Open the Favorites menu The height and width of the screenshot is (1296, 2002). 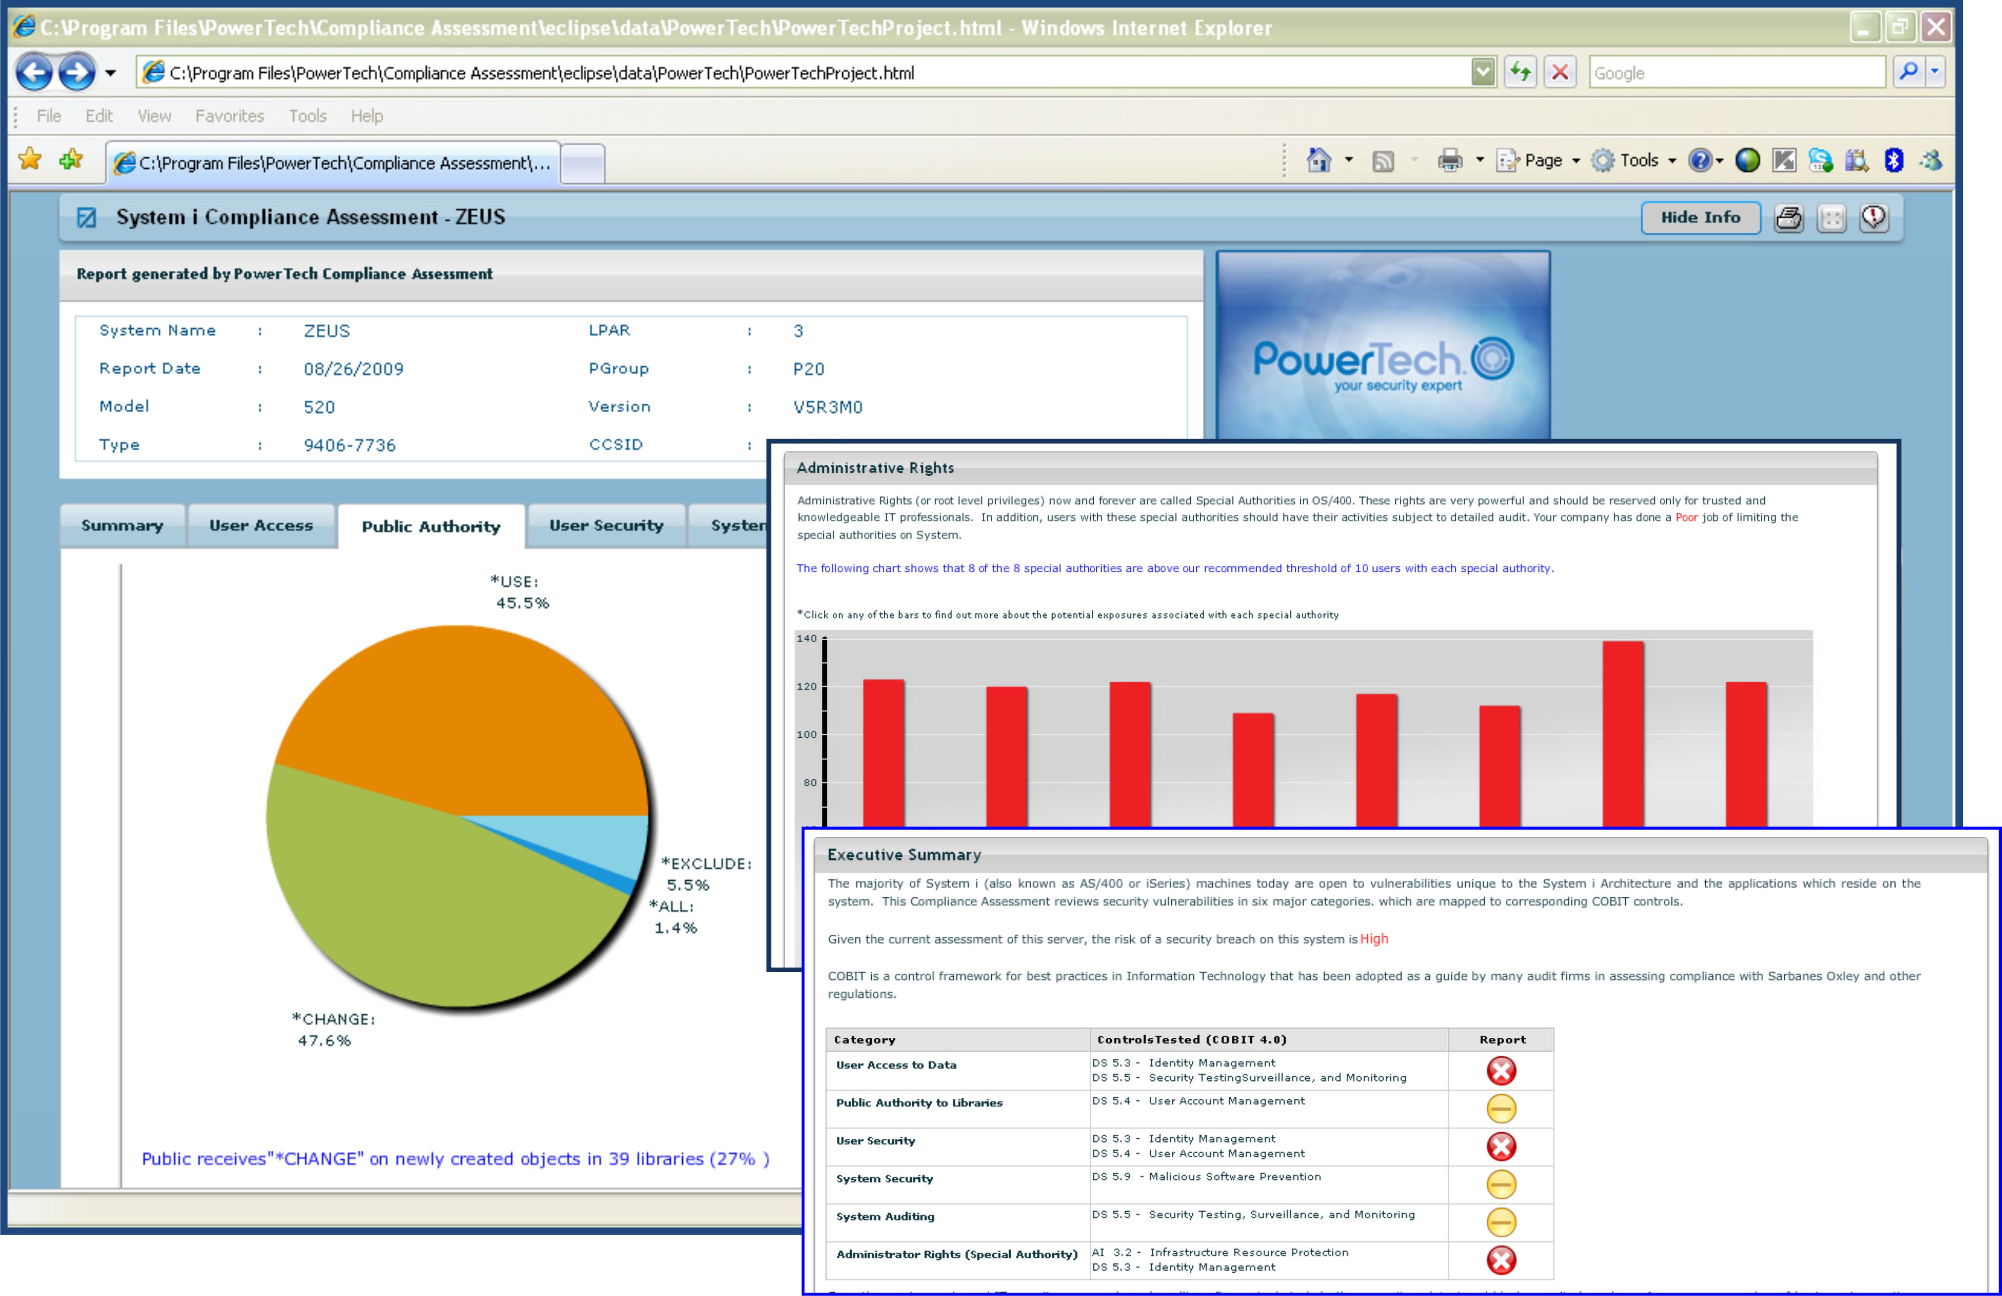[x=230, y=116]
